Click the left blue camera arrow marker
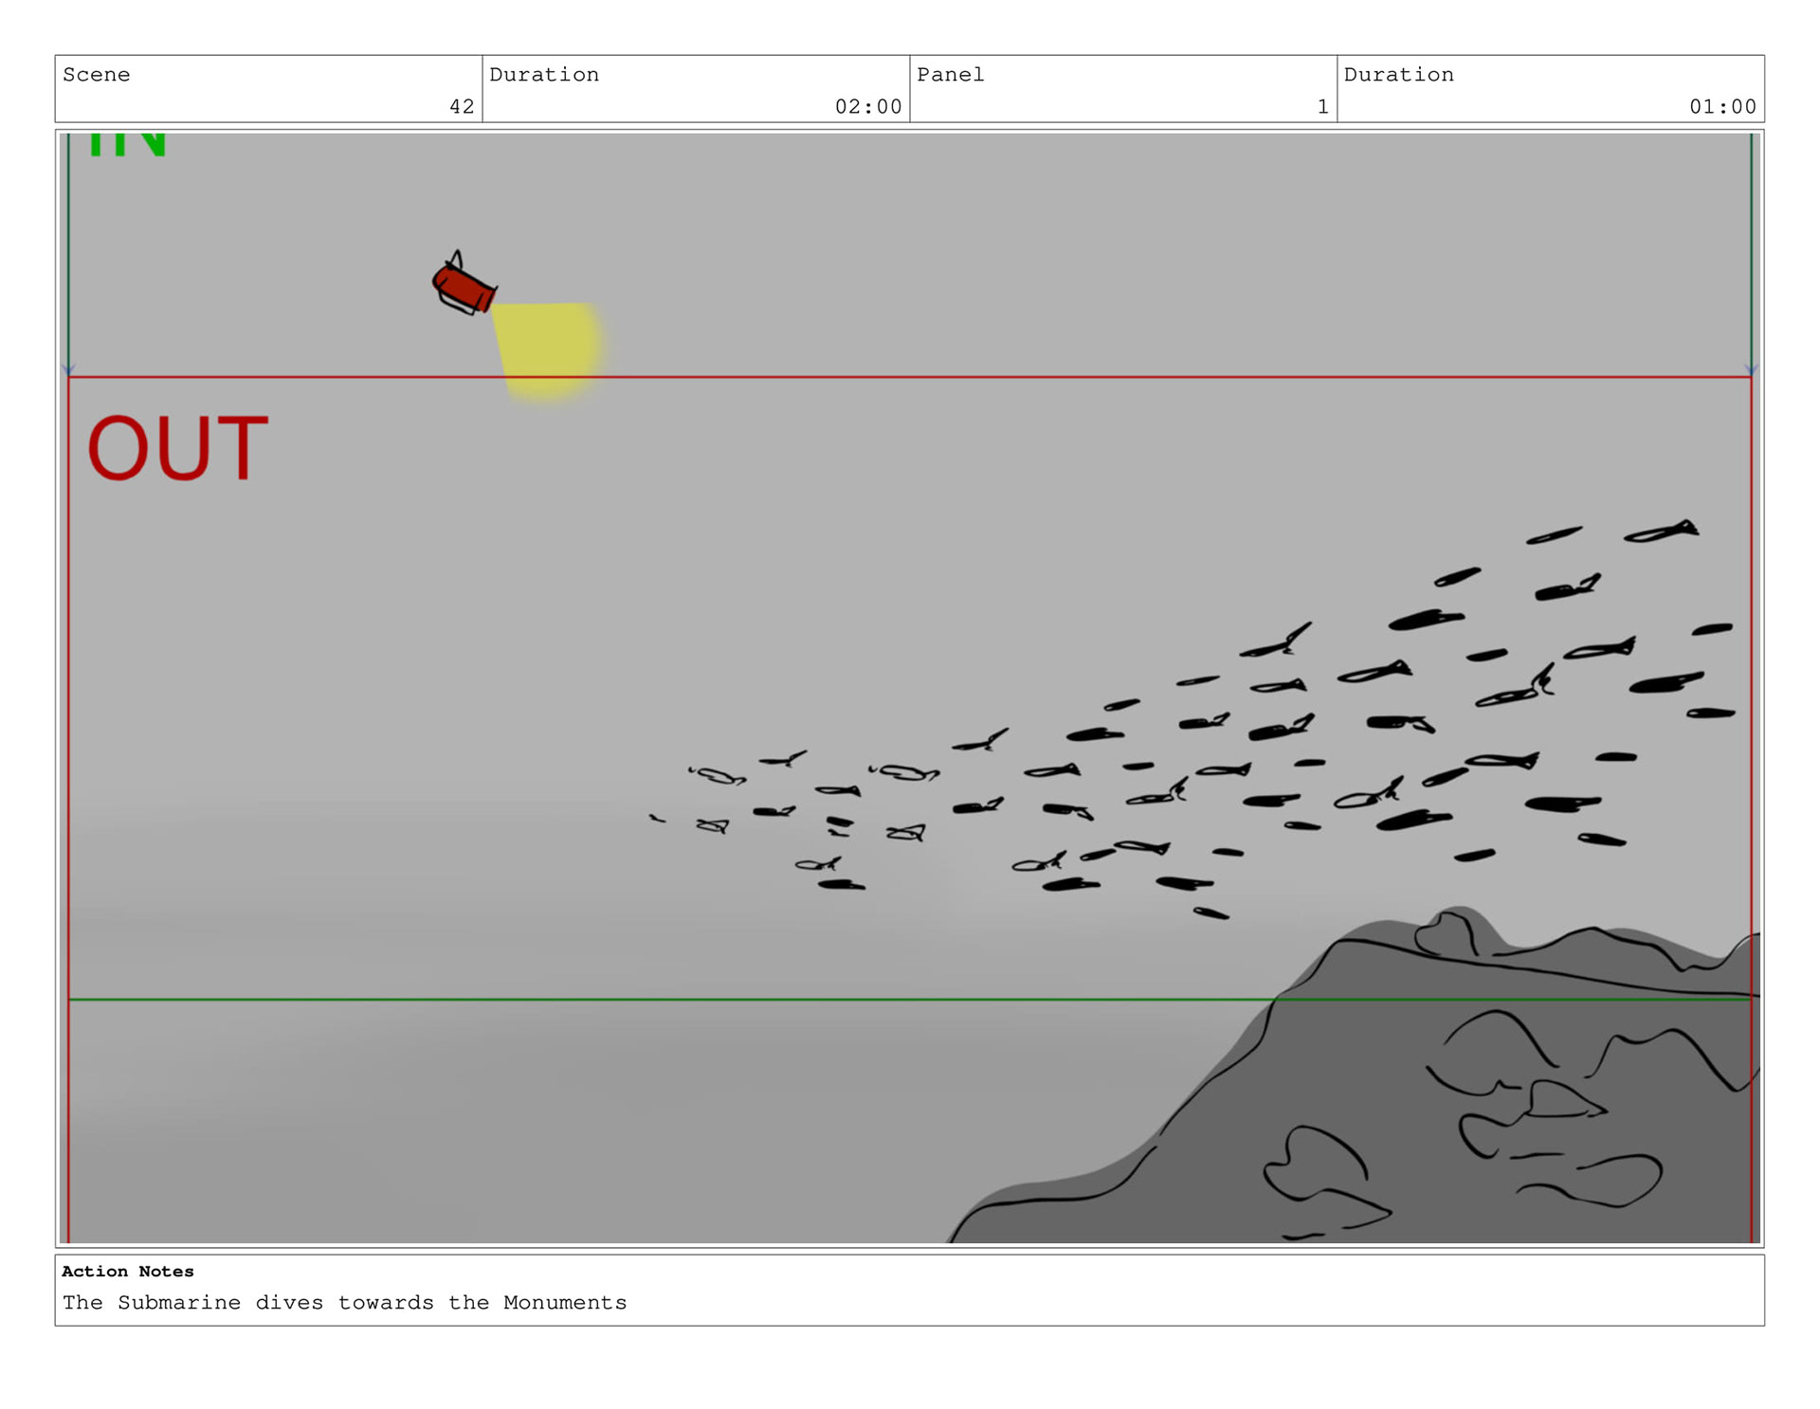 68,370
